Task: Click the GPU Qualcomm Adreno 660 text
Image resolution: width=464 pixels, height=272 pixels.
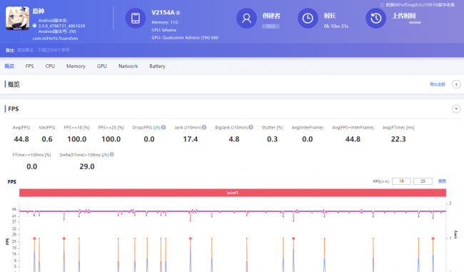Action: (x=185, y=38)
